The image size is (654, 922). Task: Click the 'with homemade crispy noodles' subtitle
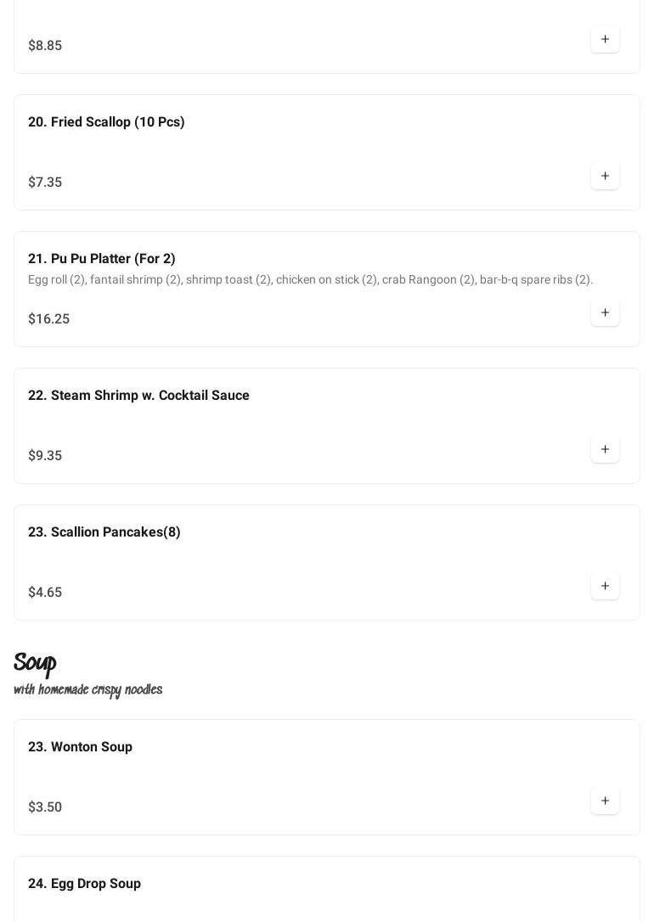click(87, 690)
